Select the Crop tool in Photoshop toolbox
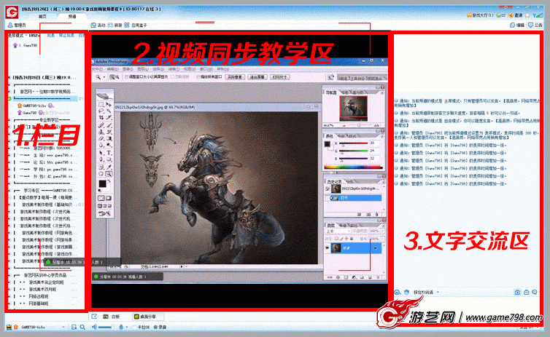The image size is (550, 337). [101, 117]
